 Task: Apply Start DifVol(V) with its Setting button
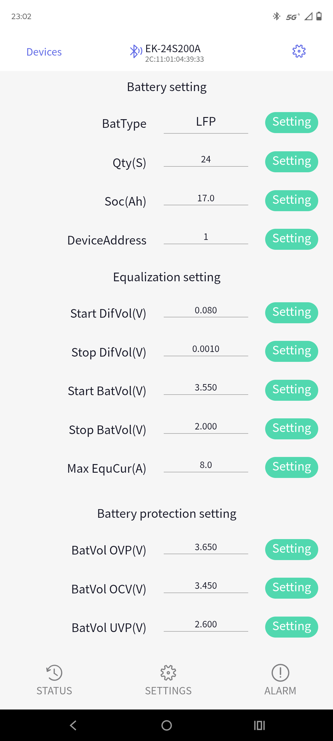pos(291,312)
